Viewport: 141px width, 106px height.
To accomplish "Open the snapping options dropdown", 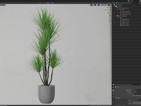I will tap(50, 3).
